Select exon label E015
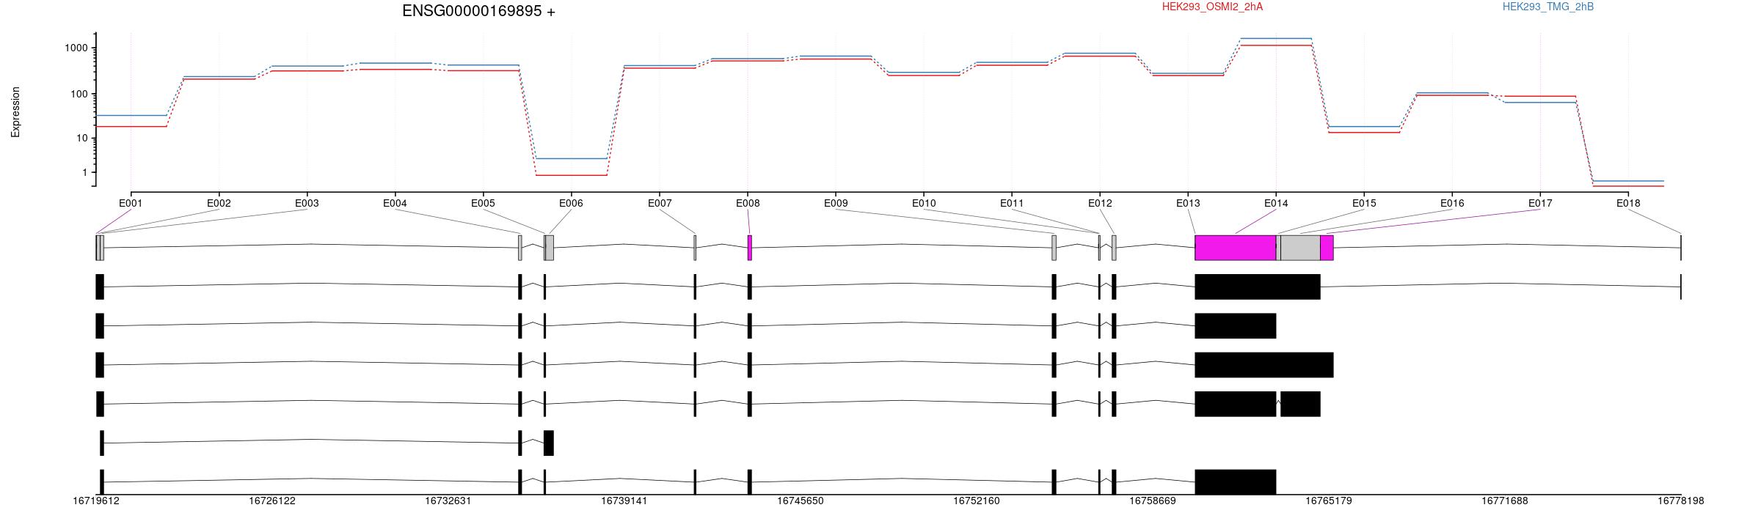This screenshot has height=513, width=1761. (x=1364, y=203)
